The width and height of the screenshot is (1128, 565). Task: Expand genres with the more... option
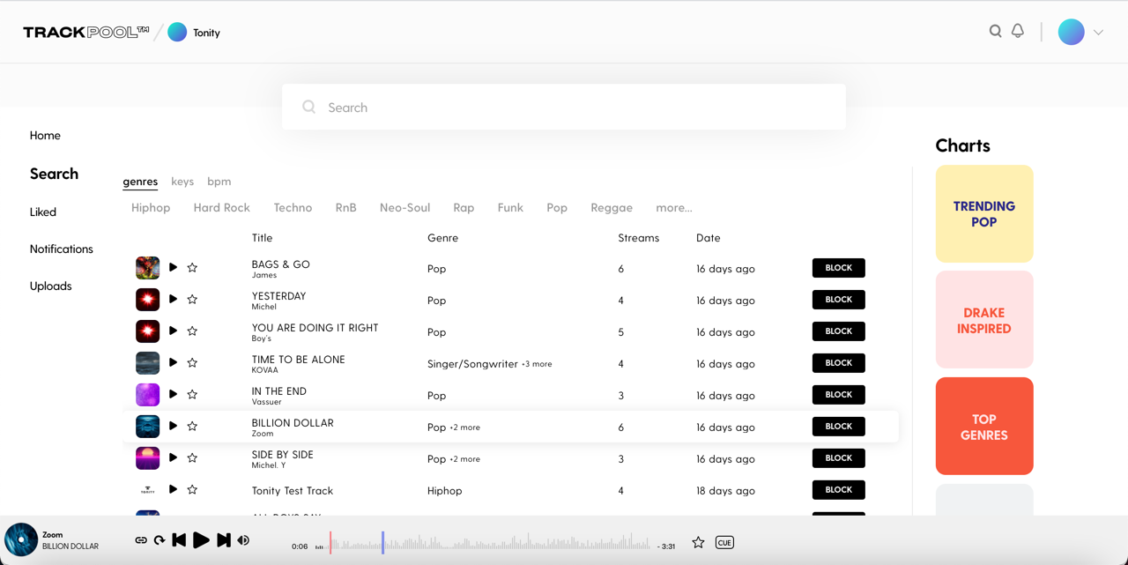(673, 207)
